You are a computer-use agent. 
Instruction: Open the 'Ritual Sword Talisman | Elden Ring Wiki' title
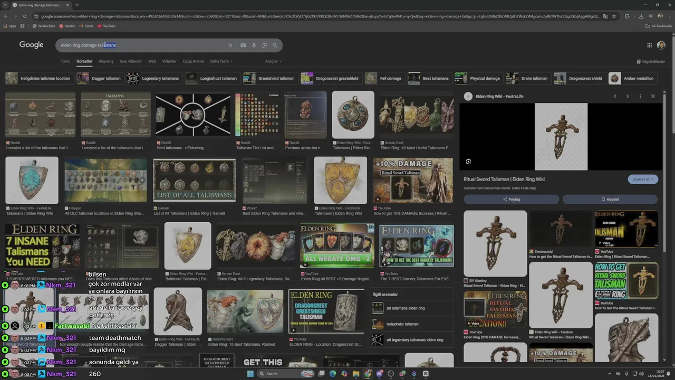click(x=504, y=179)
